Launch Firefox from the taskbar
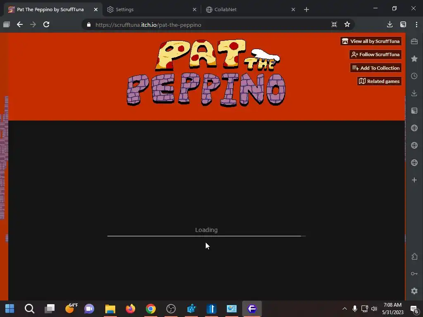This screenshot has width=423, height=317. [x=130, y=309]
